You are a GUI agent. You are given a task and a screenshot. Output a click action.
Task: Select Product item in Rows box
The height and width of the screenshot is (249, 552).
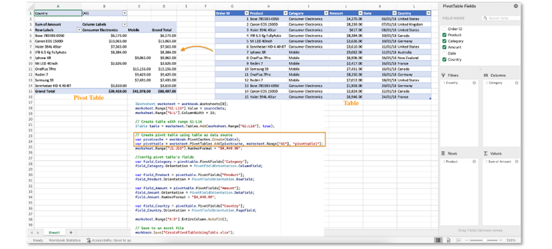pyautogui.click(x=459, y=161)
